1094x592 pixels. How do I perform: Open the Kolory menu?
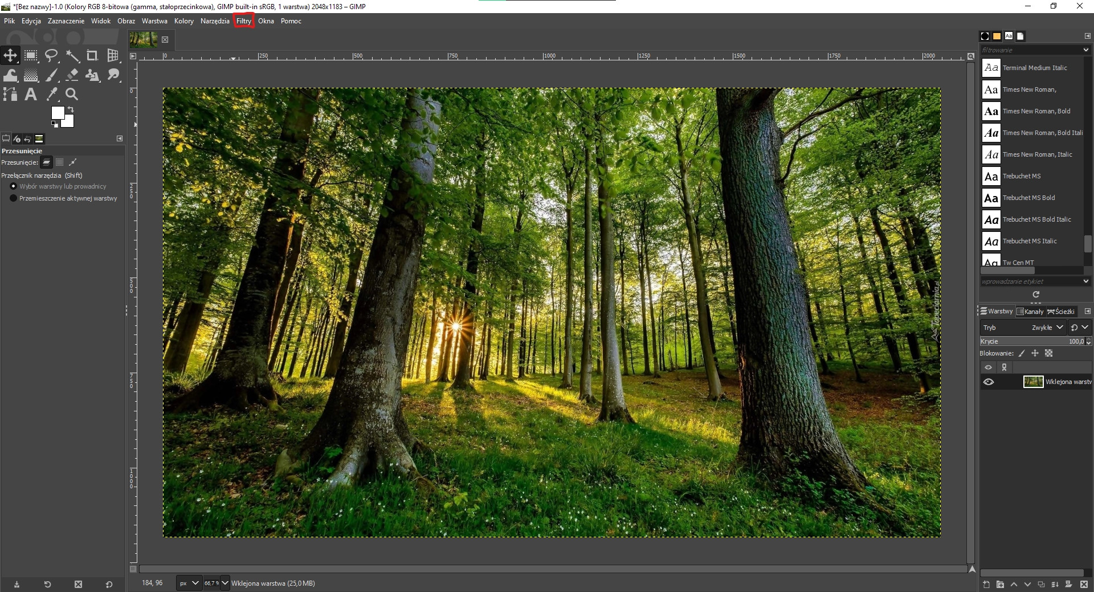(x=184, y=21)
